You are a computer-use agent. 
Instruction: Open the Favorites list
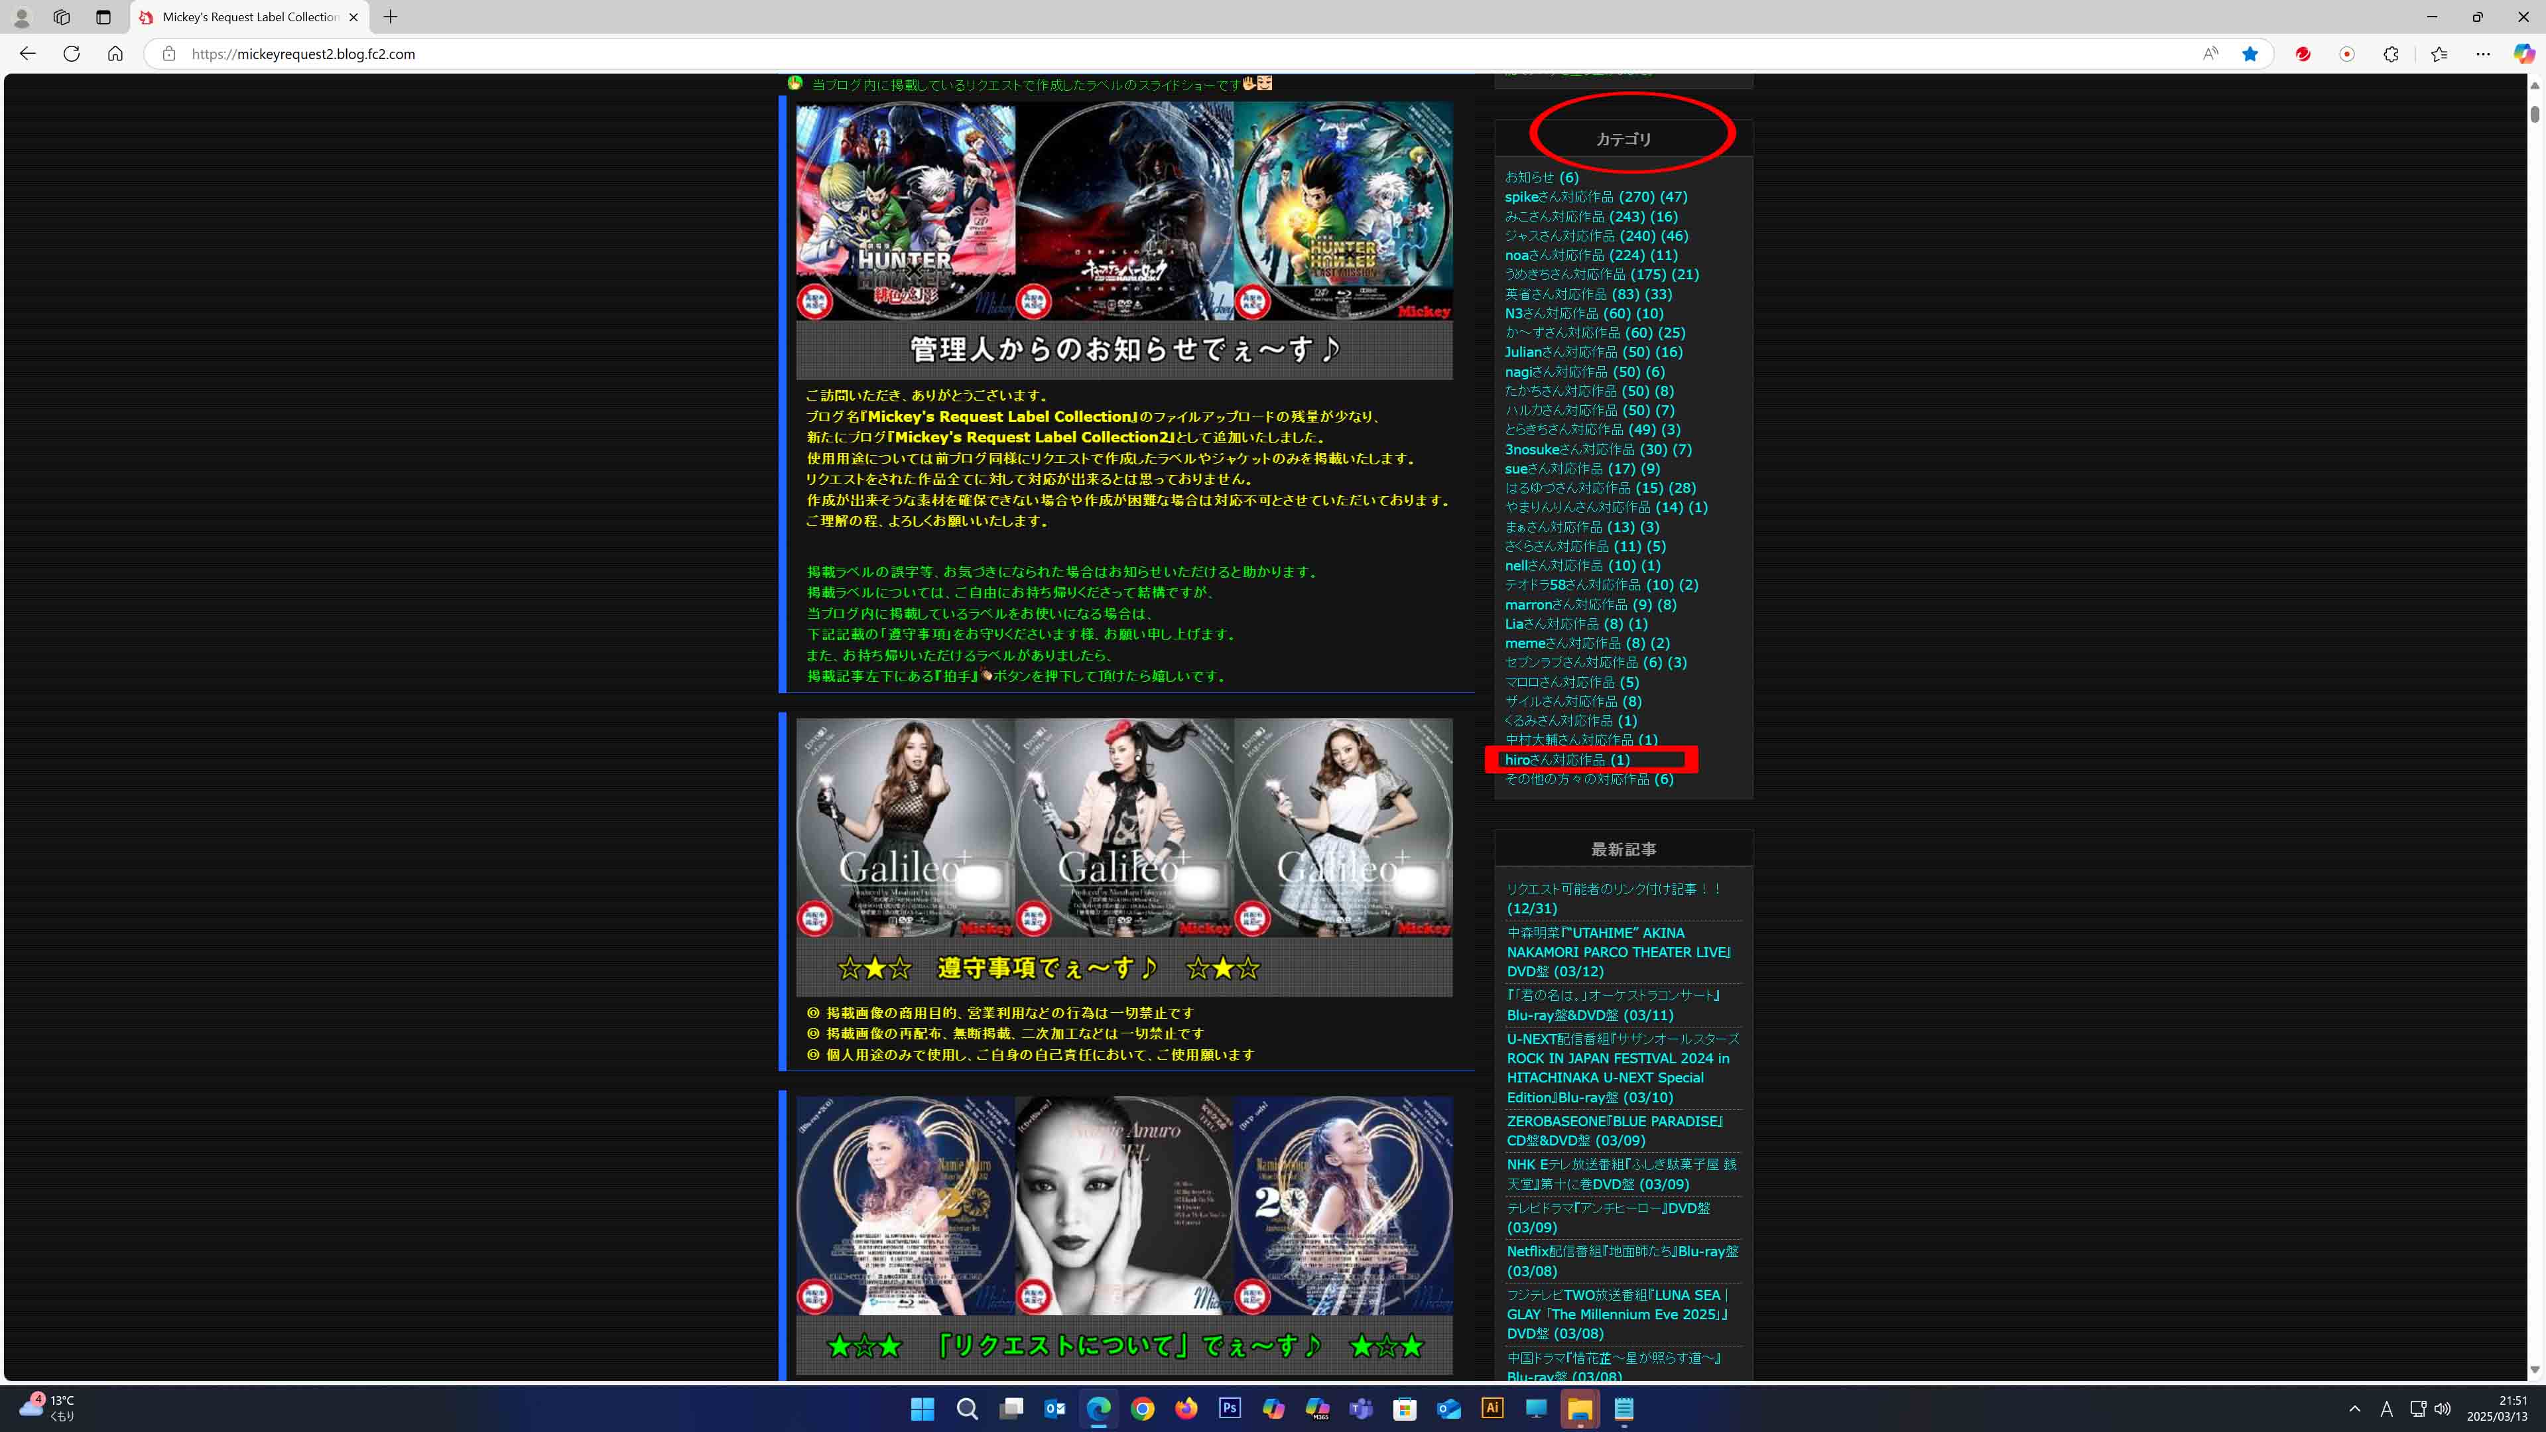pos(2439,53)
